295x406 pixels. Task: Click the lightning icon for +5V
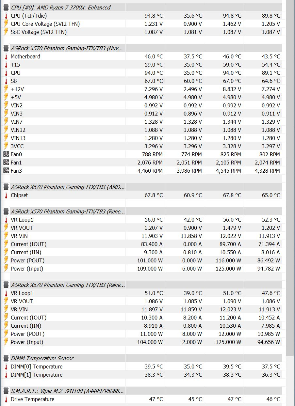coord(6,97)
